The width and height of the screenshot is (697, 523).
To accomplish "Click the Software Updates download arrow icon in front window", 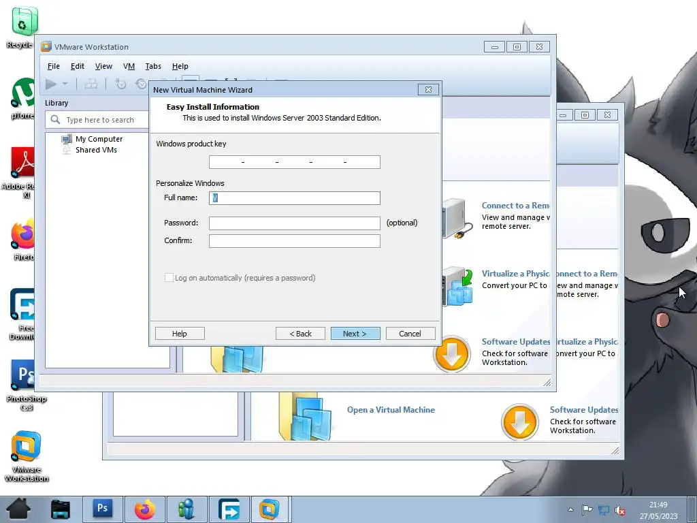I will pos(452,353).
